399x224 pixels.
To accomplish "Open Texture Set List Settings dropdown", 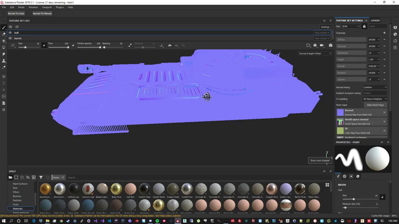I will tap(326, 27).
